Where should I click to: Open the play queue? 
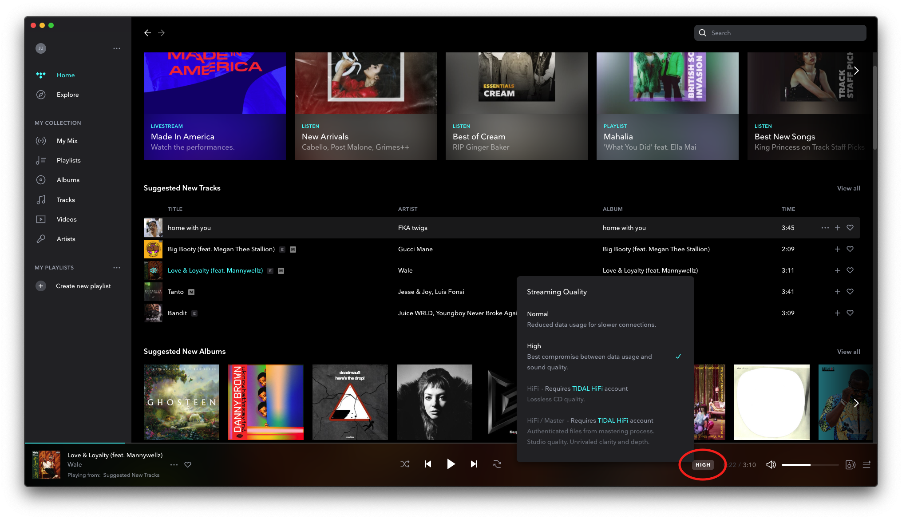tap(866, 465)
